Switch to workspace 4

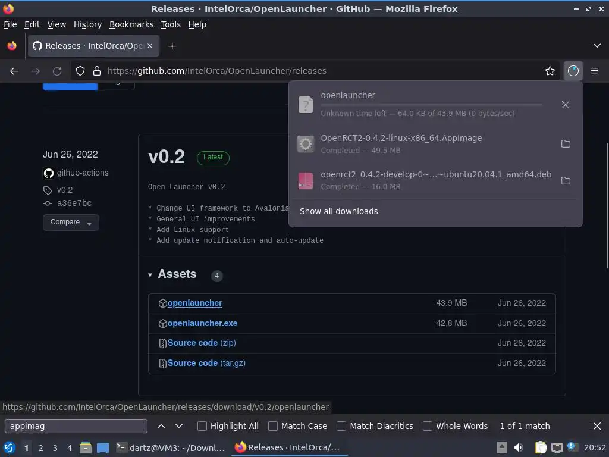tap(70, 448)
